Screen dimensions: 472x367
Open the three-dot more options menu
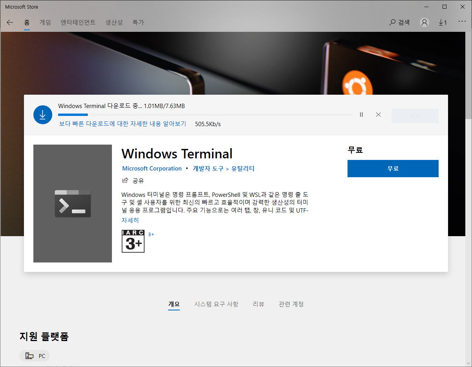(461, 22)
